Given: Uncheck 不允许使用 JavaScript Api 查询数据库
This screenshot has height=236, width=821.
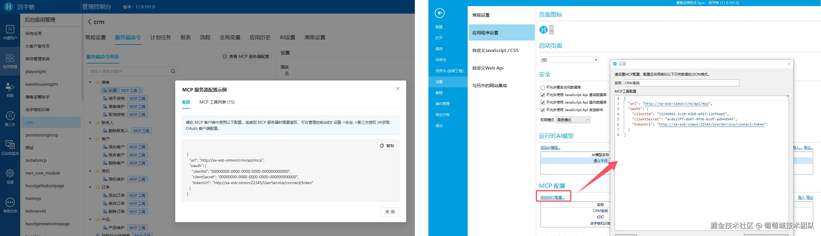Looking at the screenshot, I should (542, 95).
